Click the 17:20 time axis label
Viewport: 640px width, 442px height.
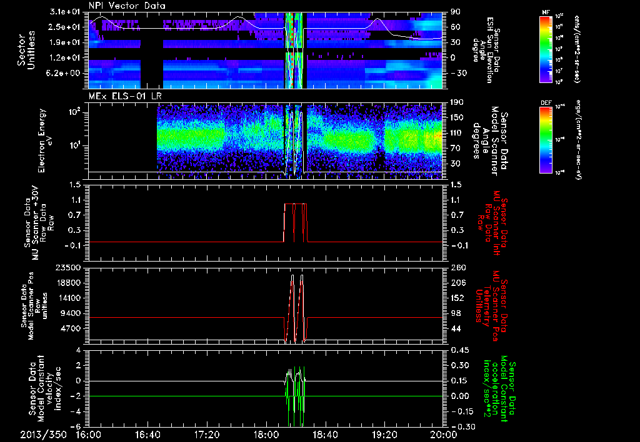click(207, 435)
